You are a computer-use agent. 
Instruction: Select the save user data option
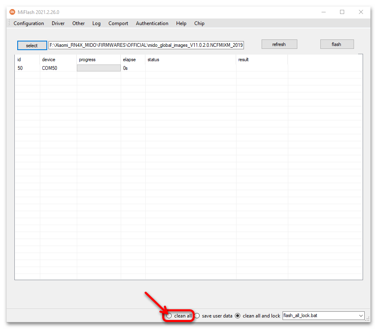click(197, 316)
